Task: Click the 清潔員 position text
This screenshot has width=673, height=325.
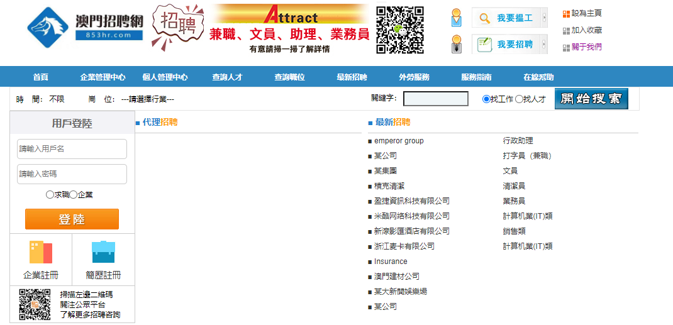Action: (514, 186)
